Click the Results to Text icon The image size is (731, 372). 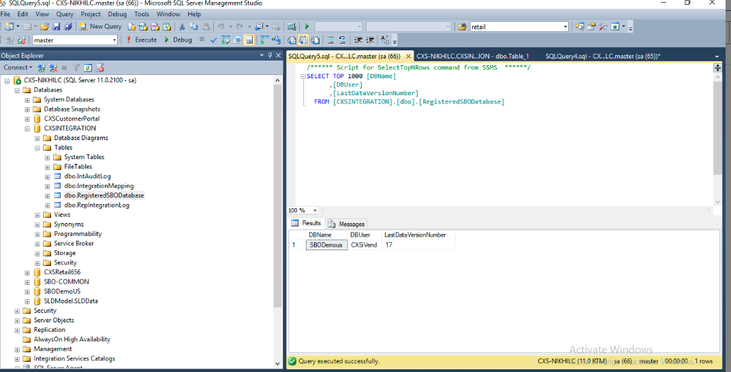pos(291,40)
